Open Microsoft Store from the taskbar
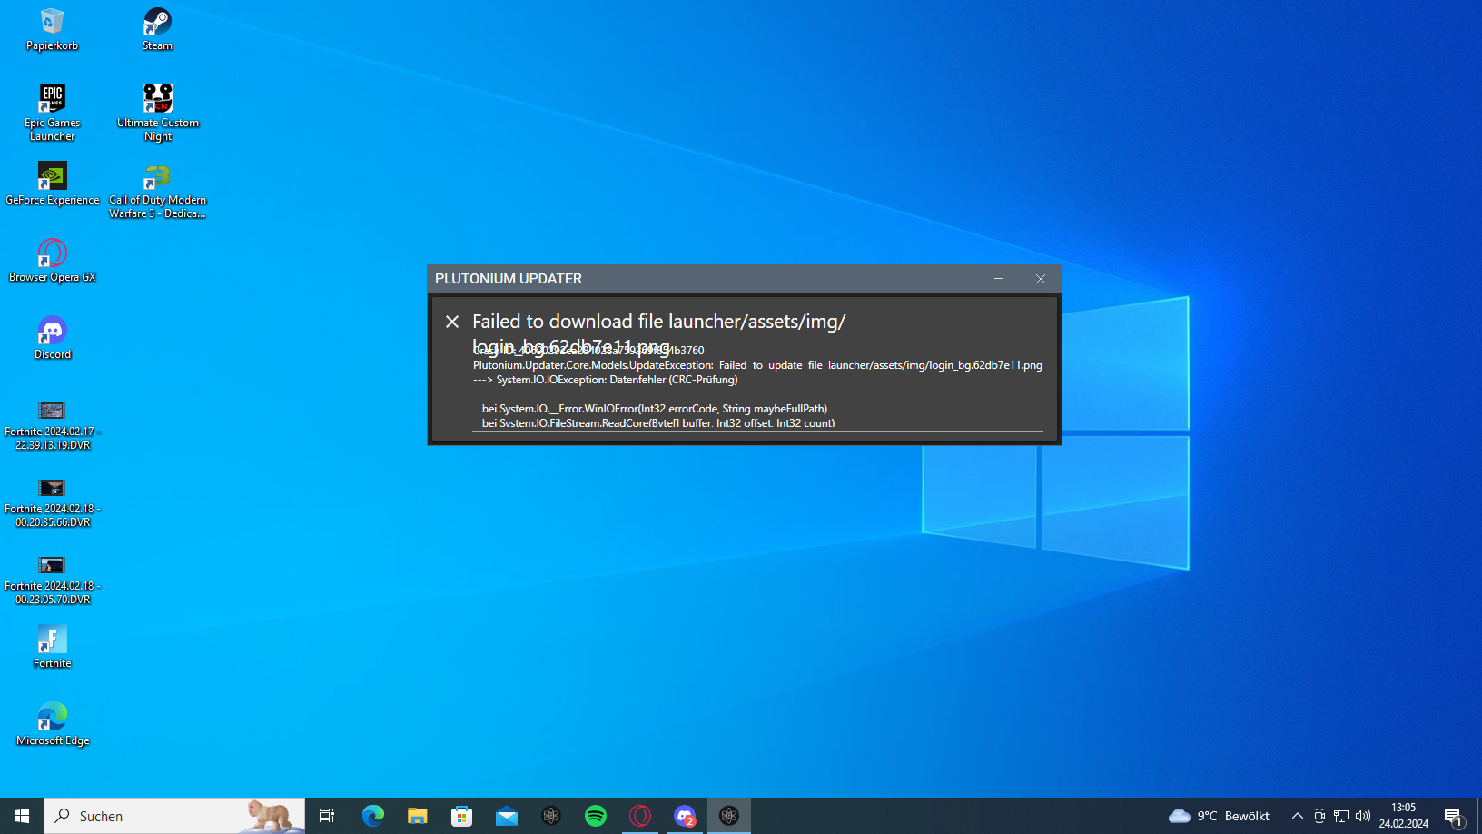The height and width of the screenshot is (834, 1482). click(461, 816)
